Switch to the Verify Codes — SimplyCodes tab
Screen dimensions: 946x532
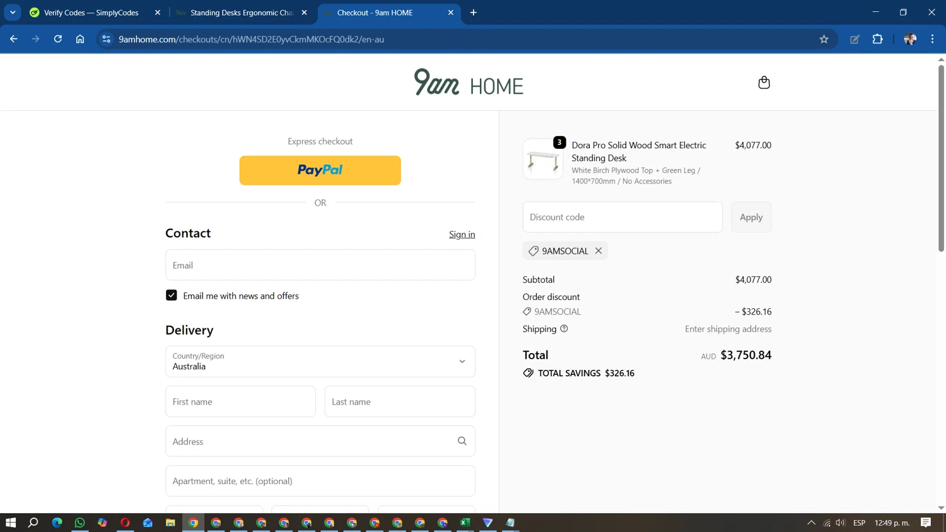pos(91,13)
